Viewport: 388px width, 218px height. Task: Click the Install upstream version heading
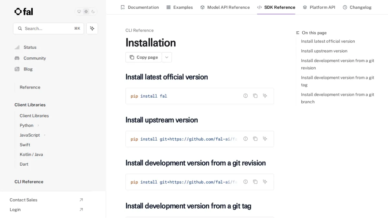tap(162, 120)
